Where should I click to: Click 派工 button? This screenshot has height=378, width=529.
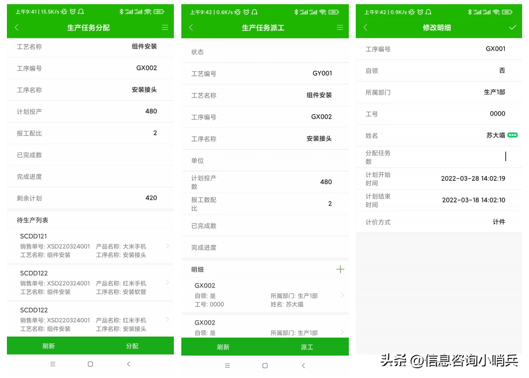[x=307, y=347]
